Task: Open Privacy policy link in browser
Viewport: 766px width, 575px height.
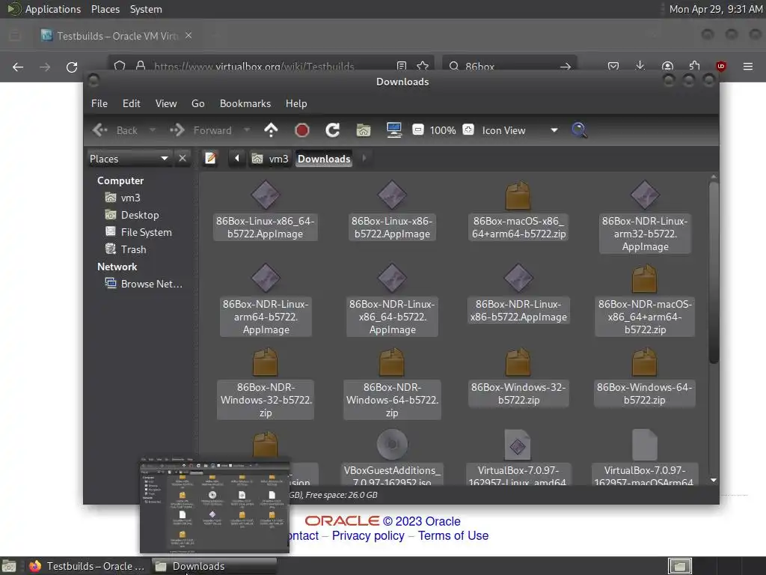Action: (368, 535)
